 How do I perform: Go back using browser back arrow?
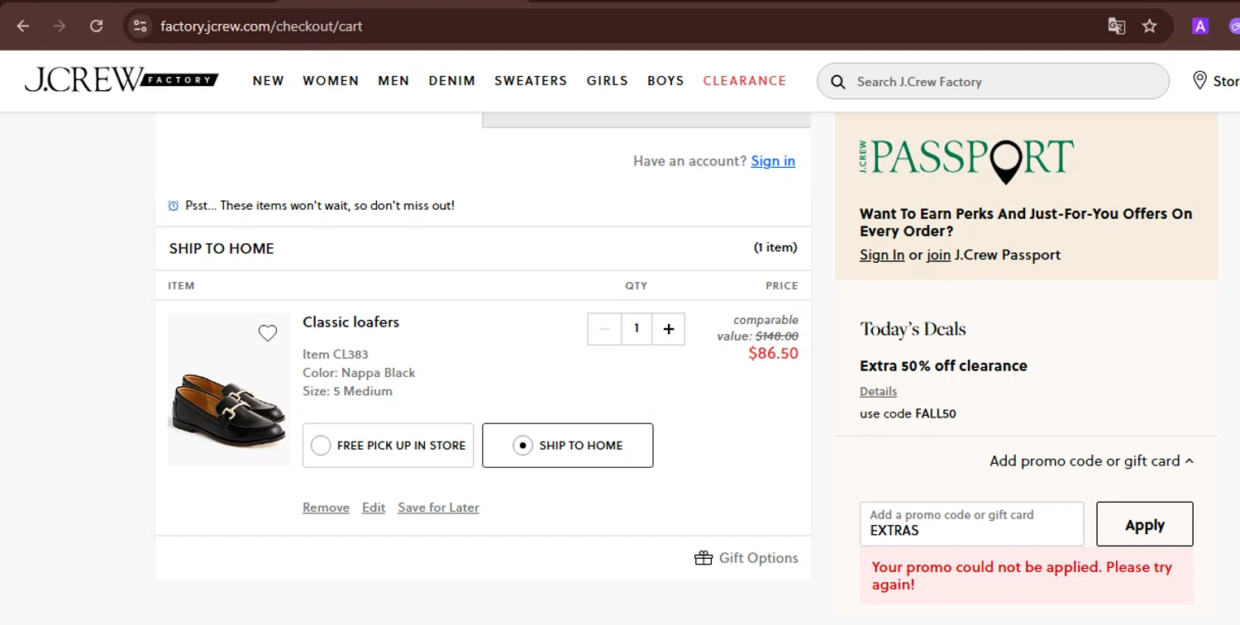(x=22, y=26)
